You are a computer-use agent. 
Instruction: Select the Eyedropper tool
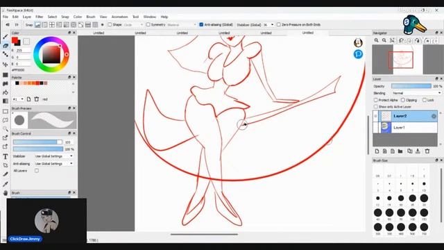click(x=6, y=184)
